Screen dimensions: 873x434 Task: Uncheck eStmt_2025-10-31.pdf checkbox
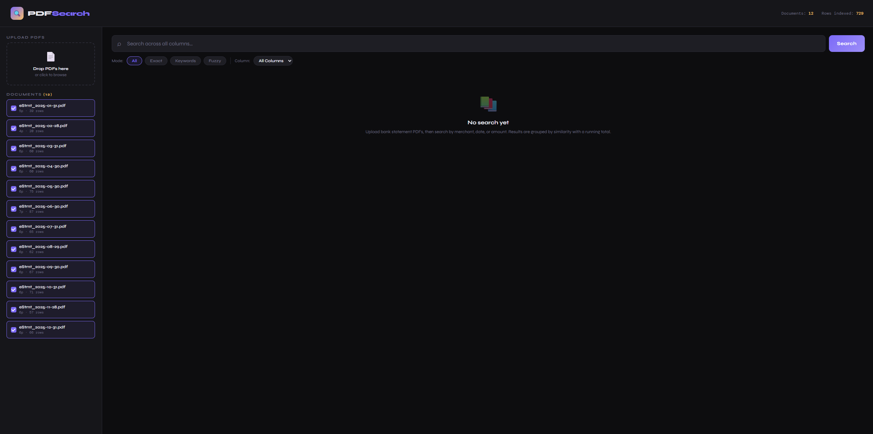tap(14, 290)
